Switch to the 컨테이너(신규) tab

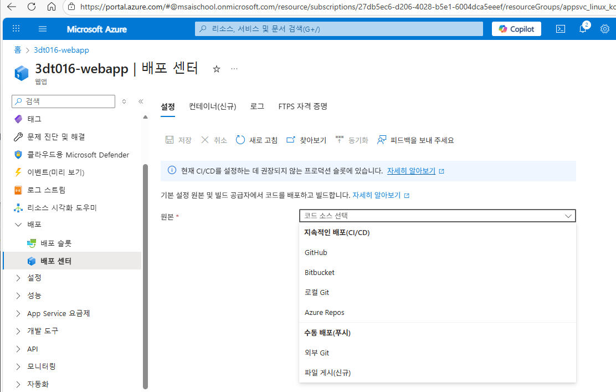point(213,106)
